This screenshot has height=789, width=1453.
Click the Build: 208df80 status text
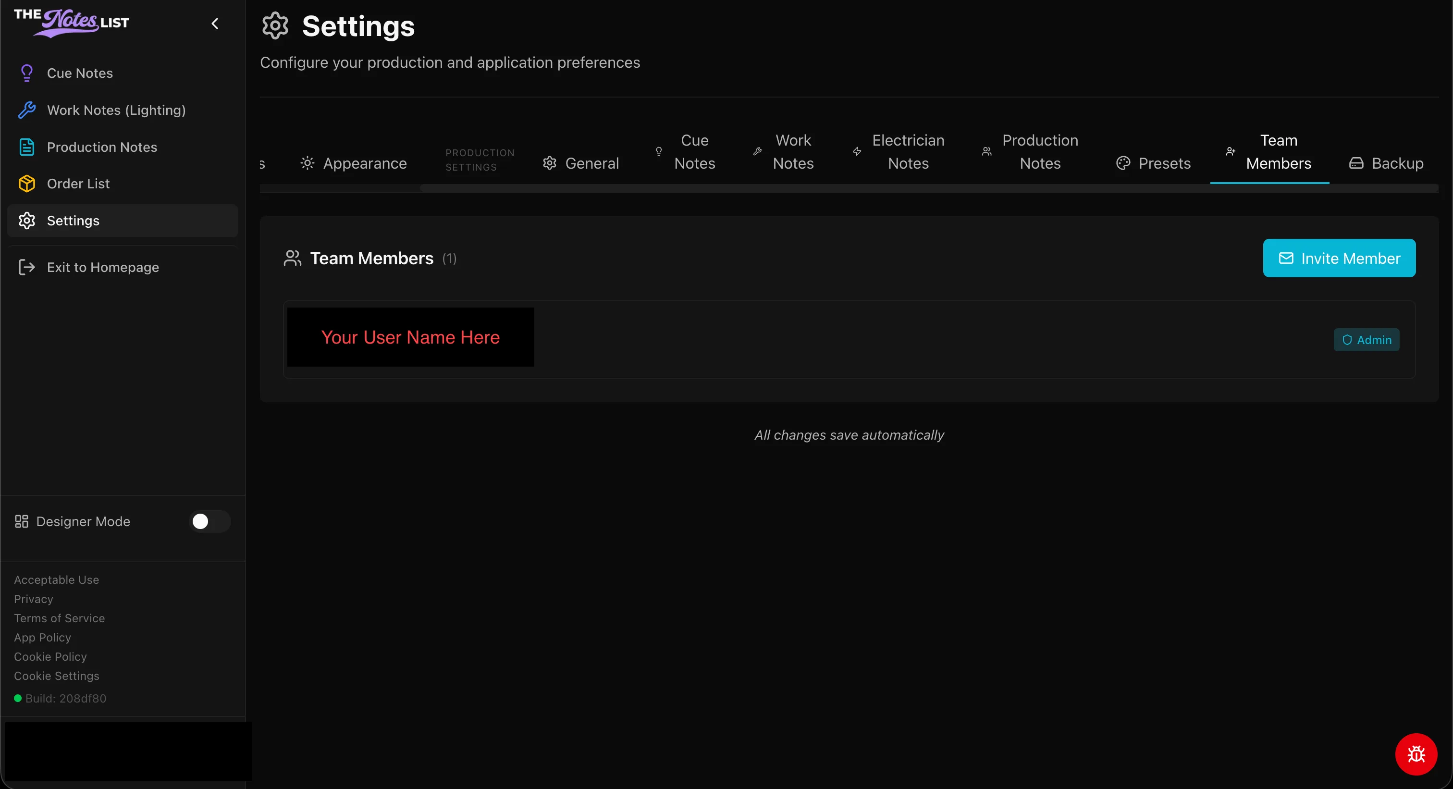pos(65,698)
